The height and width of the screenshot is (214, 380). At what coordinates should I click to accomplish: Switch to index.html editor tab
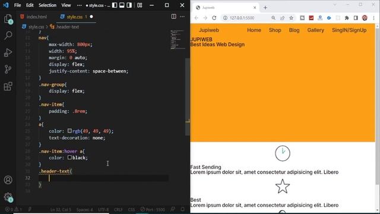click(34, 17)
